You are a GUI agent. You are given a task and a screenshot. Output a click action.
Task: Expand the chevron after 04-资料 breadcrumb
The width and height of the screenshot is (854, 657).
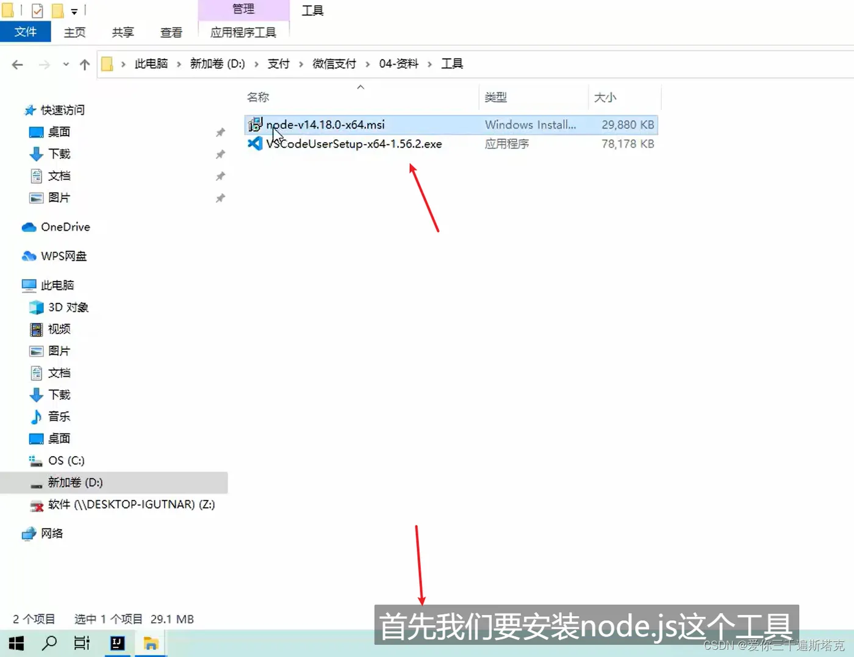click(429, 64)
